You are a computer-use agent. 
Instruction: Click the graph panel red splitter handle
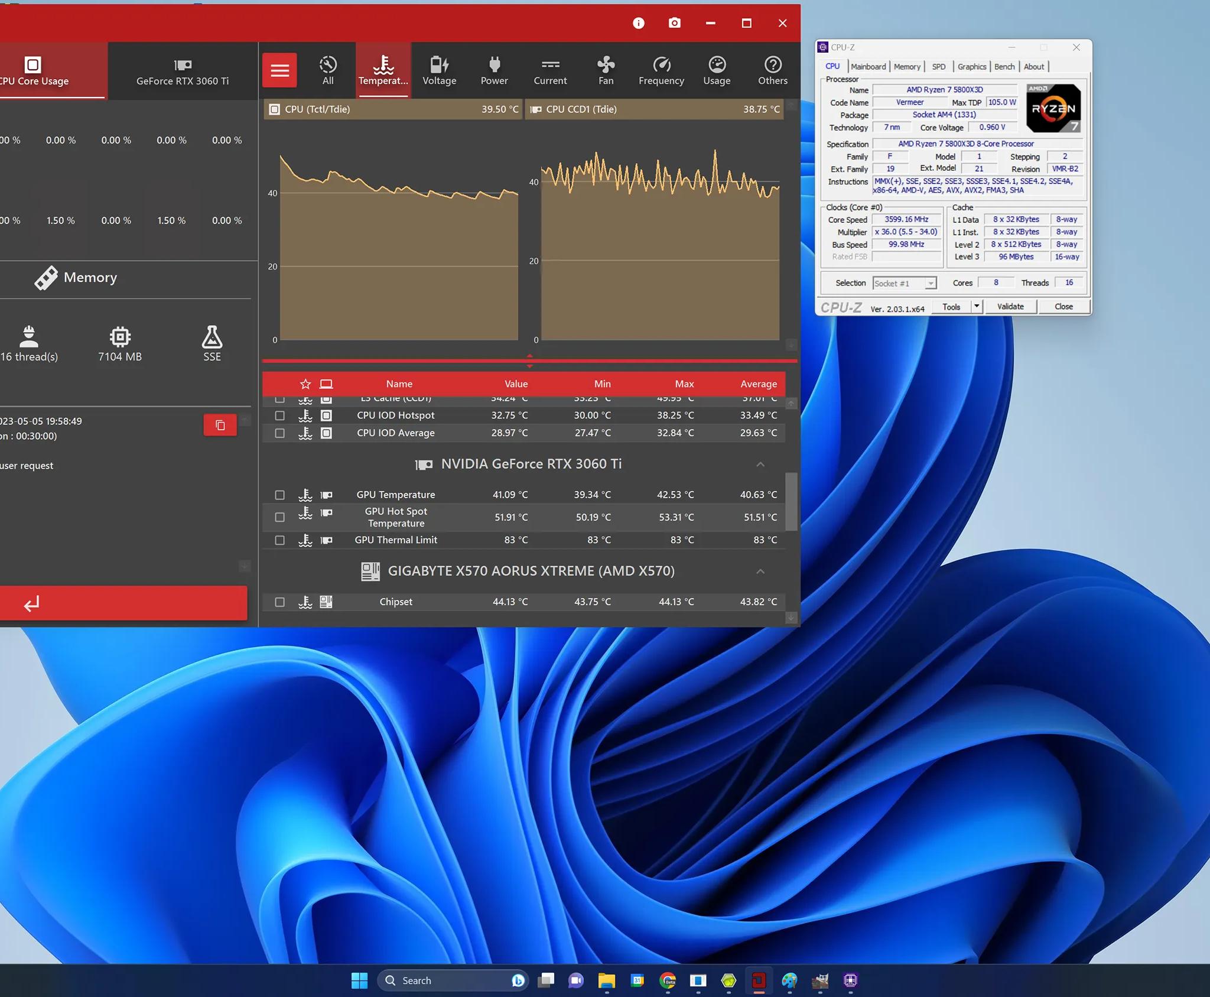[529, 361]
